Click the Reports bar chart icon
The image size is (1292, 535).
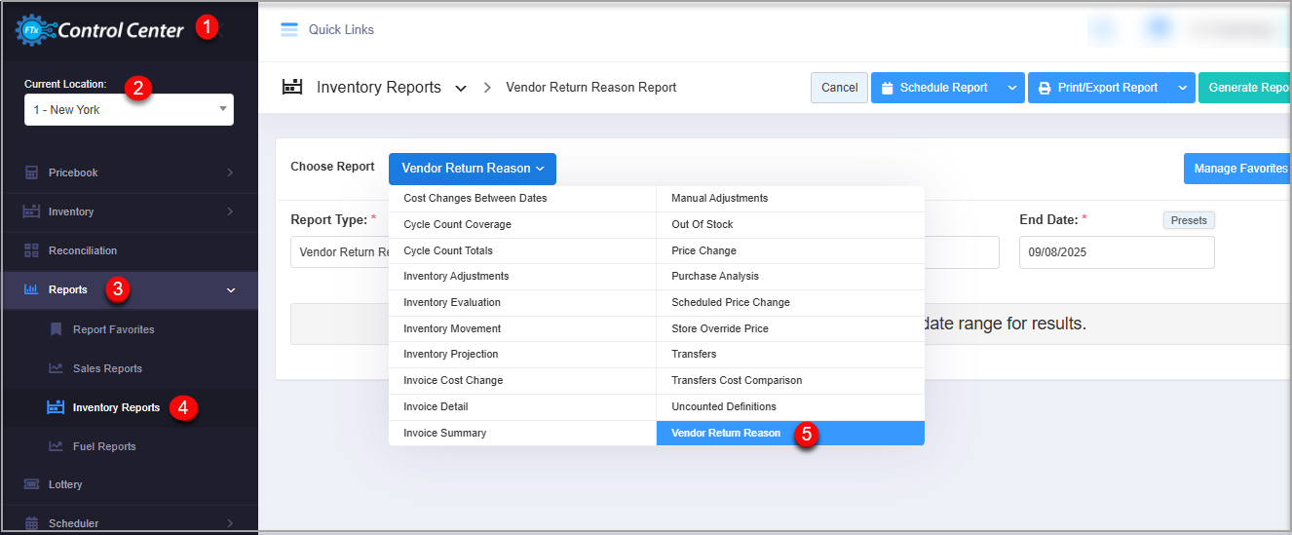tap(31, 289)
